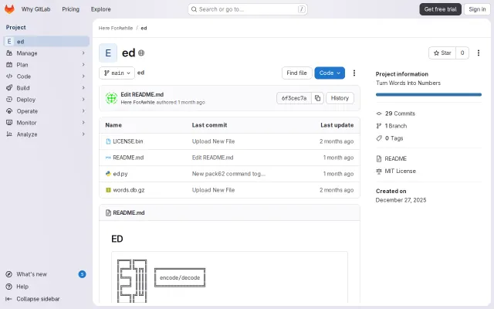Expand the Manage sidebar section chevron

(83, 53)
